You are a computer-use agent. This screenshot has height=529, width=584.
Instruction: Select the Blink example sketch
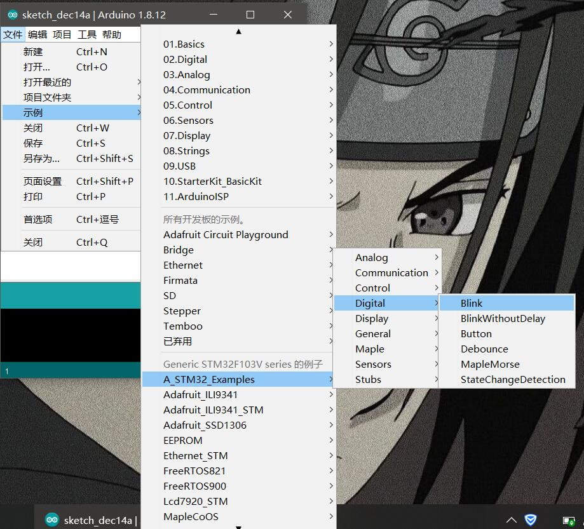coord(472,303)
